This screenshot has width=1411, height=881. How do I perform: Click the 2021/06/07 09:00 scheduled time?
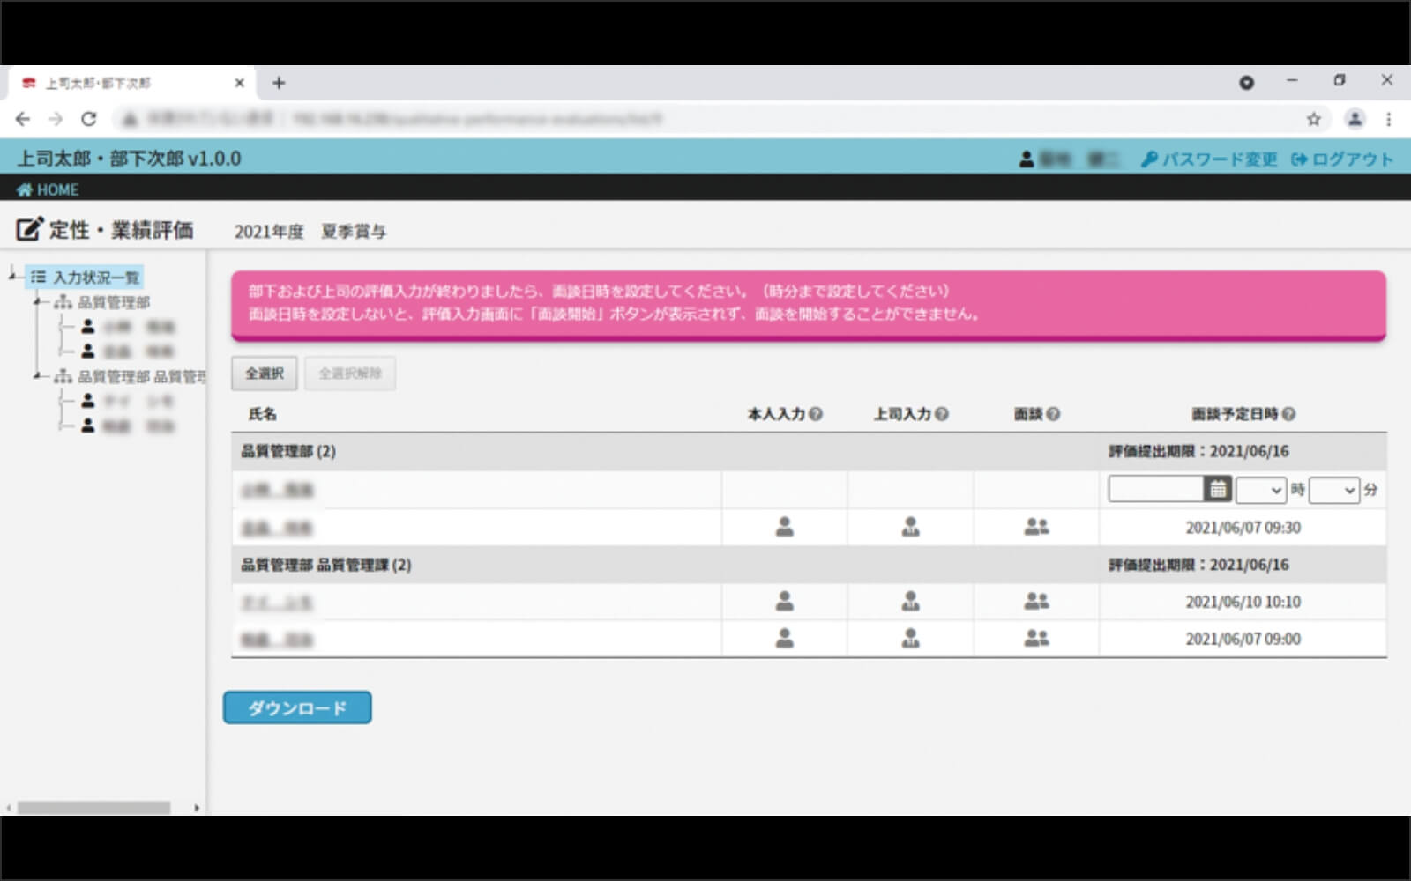[1243, 639]
